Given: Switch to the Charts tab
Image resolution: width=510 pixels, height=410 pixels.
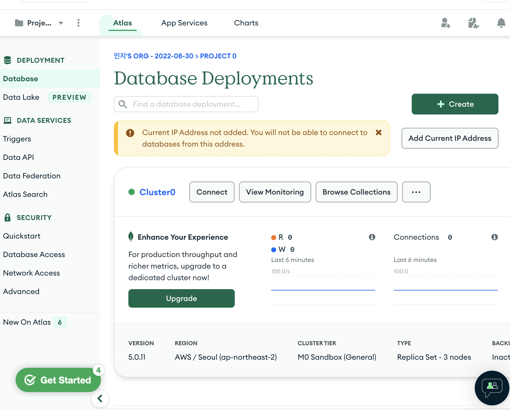Looking at the screenshot, I should [246, 23].
